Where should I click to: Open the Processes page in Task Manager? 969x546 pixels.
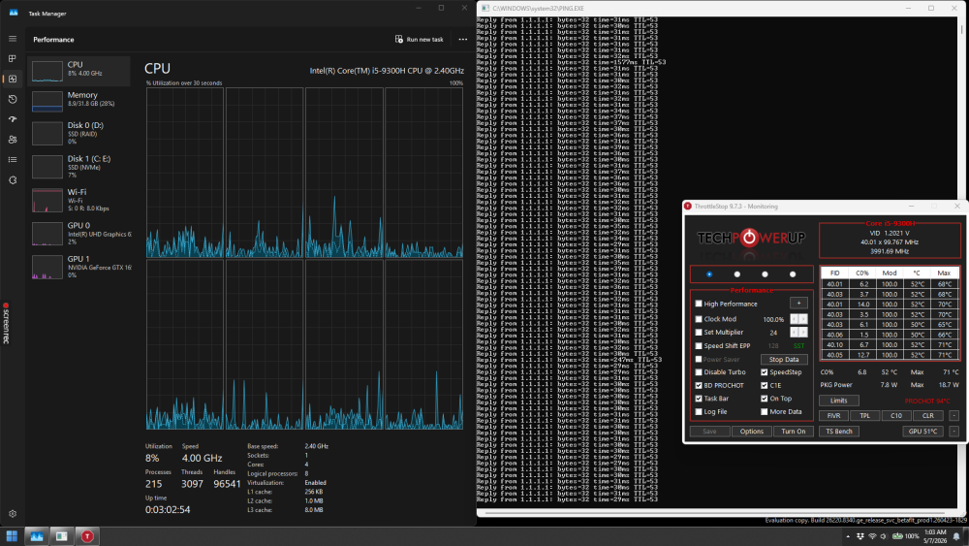pos(13,59)
